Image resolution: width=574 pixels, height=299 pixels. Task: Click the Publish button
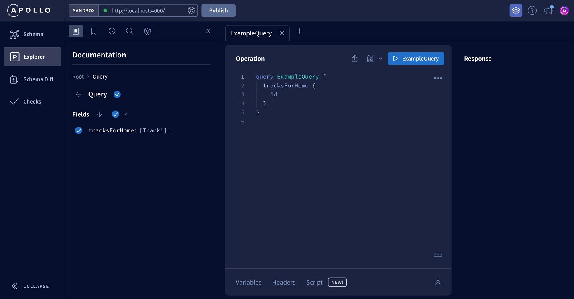tap(218, 11)
